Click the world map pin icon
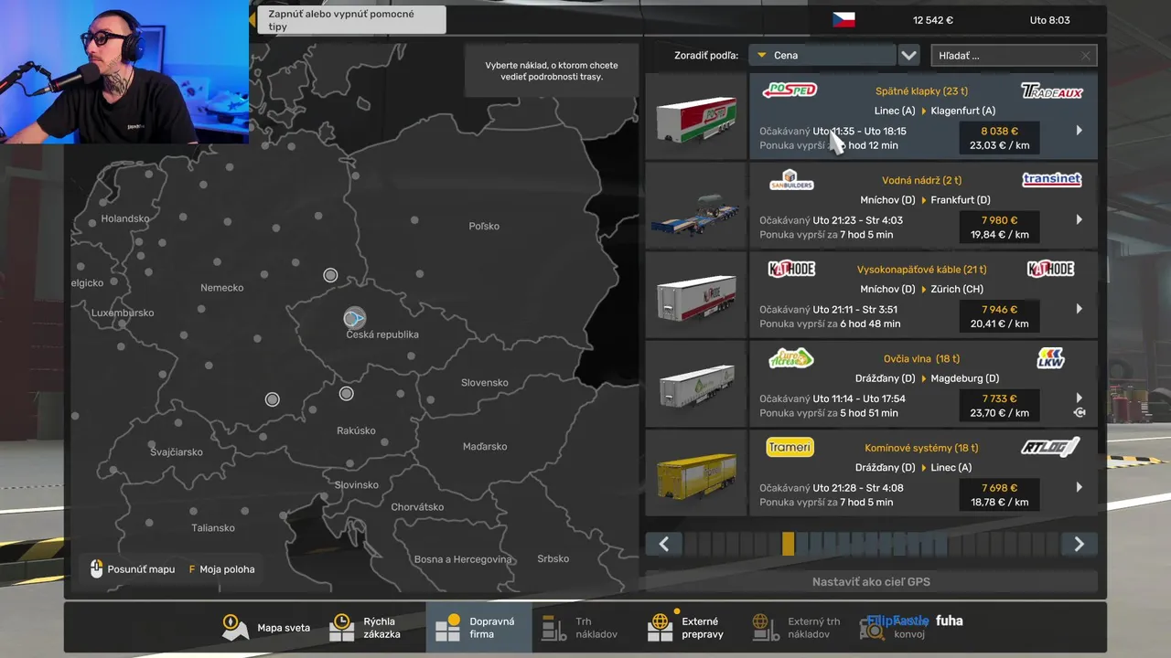1171x658 pixels. tap(235, 627)
